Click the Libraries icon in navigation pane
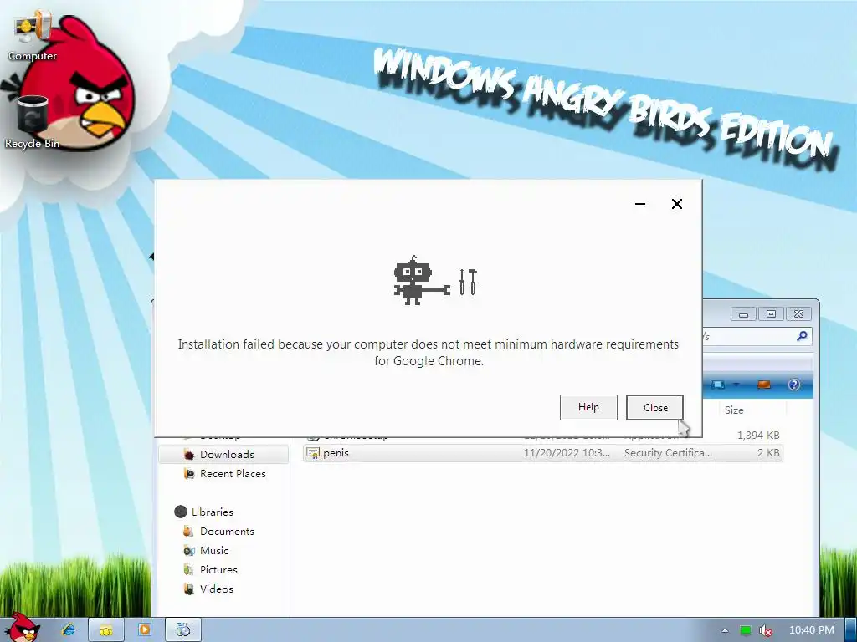857x642 pixels. 181,512
